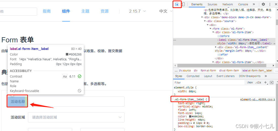Switch to the Network tab

click(x=228, y=4)
